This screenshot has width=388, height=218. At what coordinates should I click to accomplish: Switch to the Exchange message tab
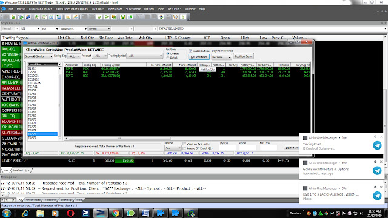(67, 200)
